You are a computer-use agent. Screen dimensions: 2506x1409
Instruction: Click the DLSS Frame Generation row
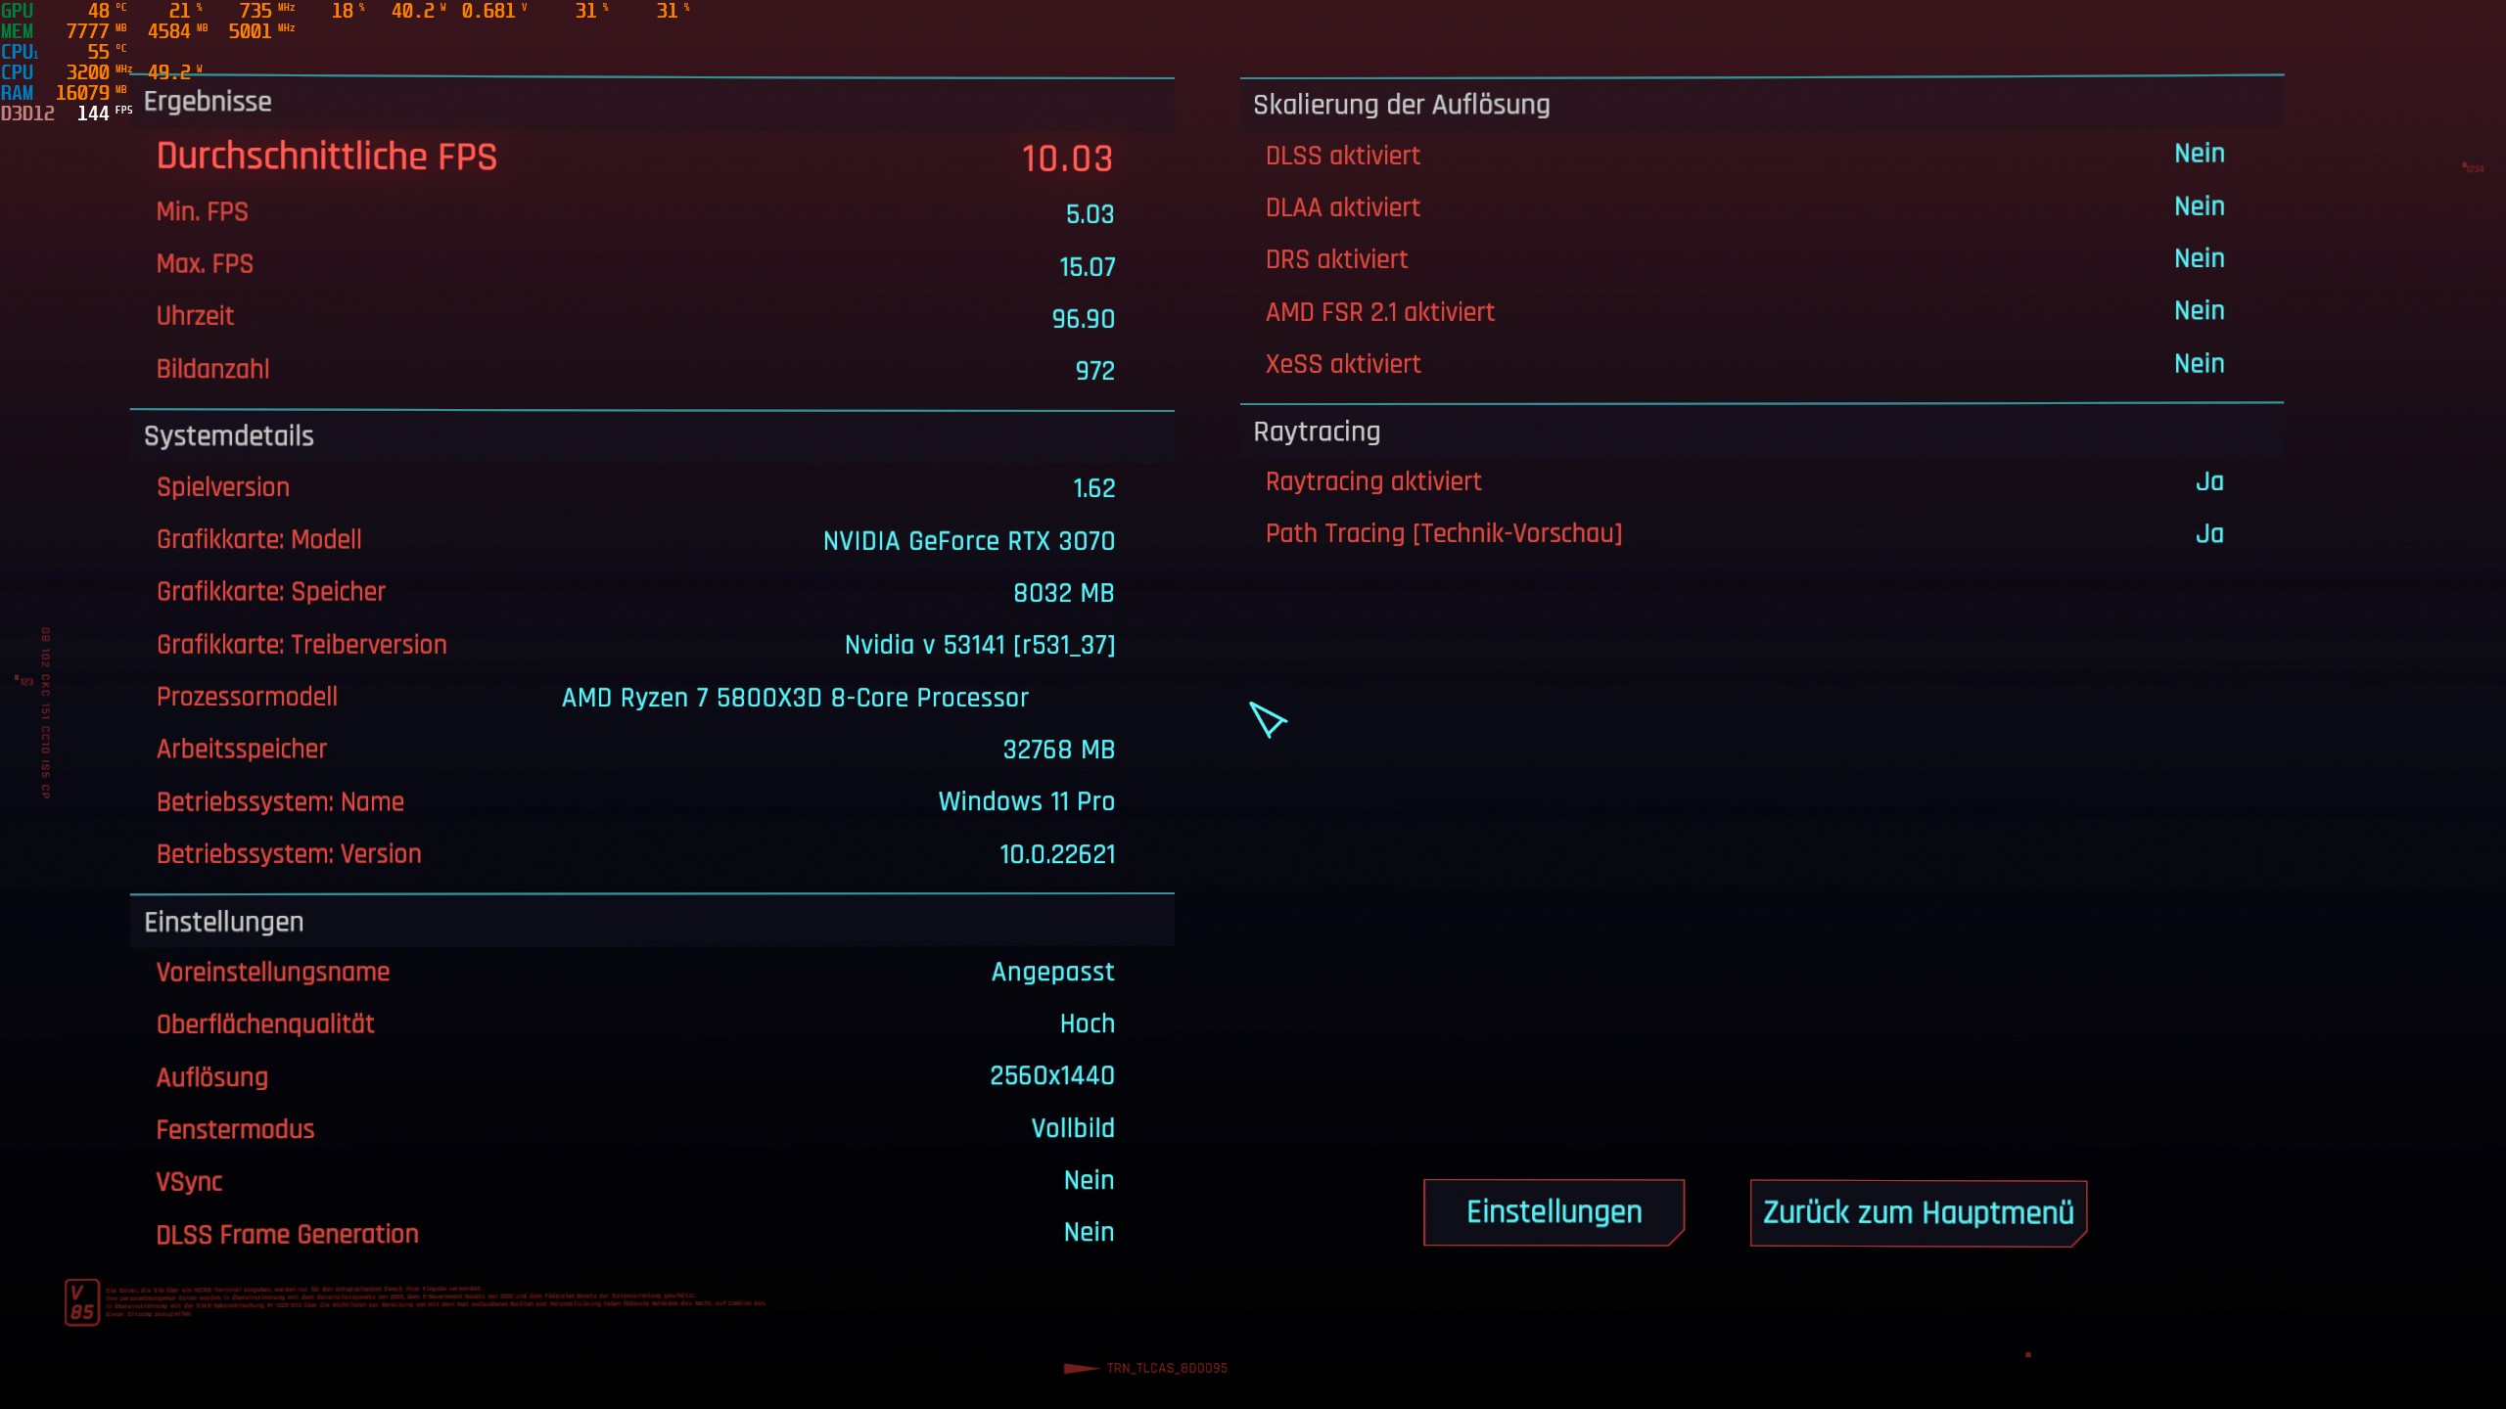coord(287,1234)
